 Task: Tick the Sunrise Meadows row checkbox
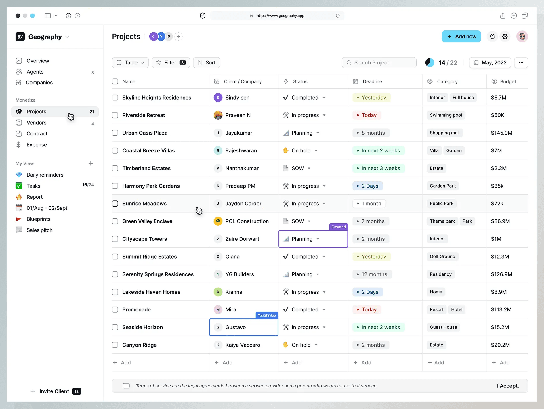coord(115,204)
